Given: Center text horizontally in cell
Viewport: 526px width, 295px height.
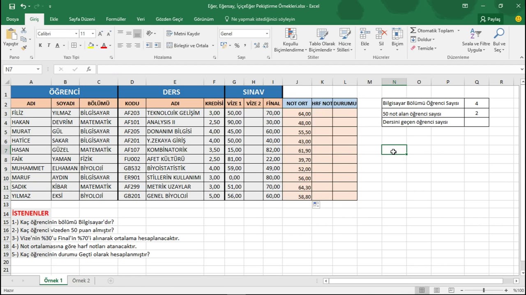Looking at the screenshot, I should pos(129,45).
